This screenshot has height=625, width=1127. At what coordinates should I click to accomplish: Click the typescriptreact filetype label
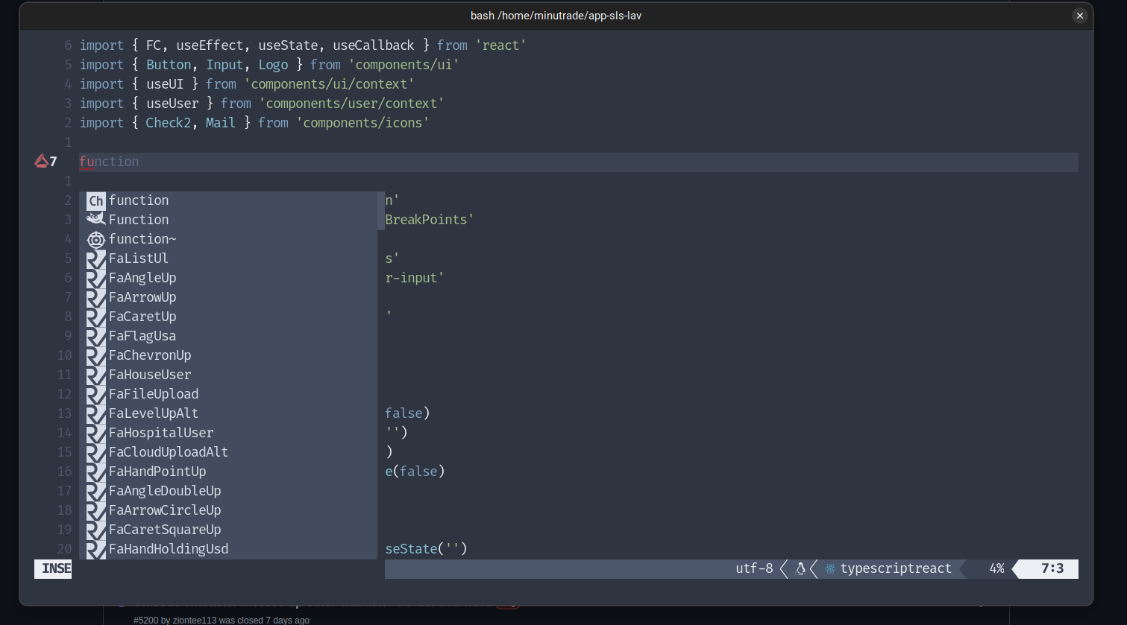point(896,568)
